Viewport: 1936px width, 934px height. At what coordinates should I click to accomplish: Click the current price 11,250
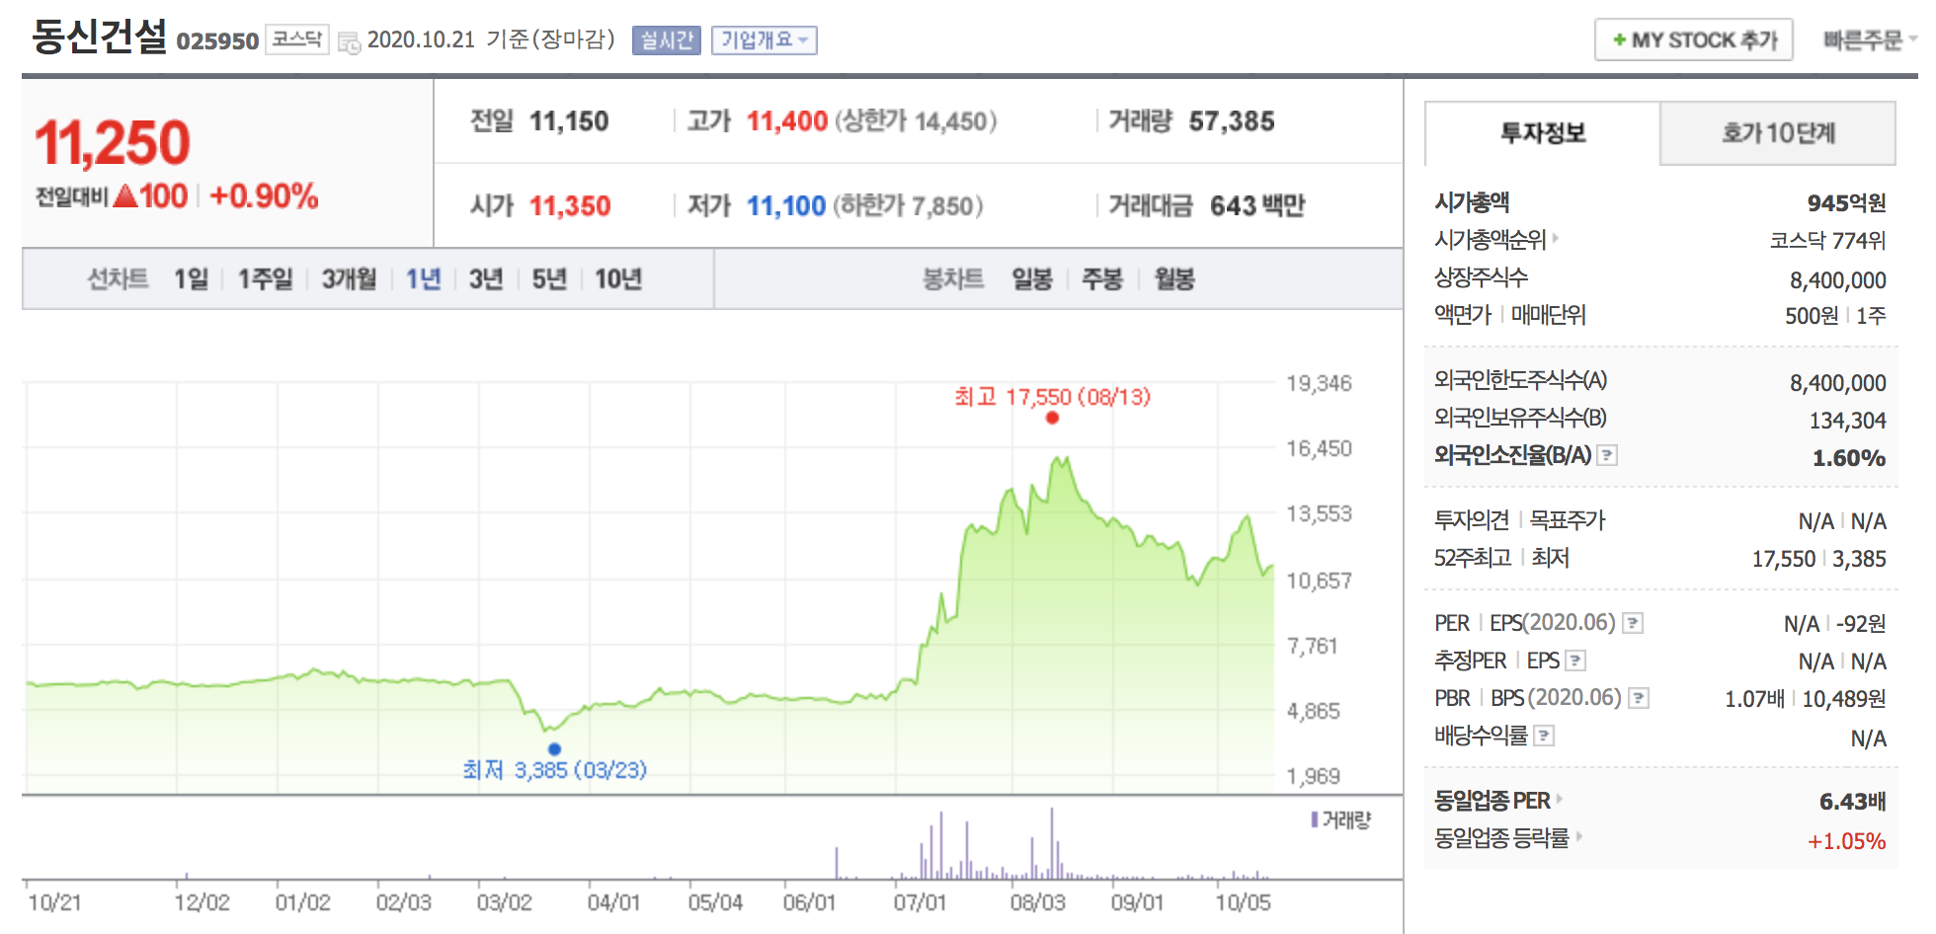point(113,143)
